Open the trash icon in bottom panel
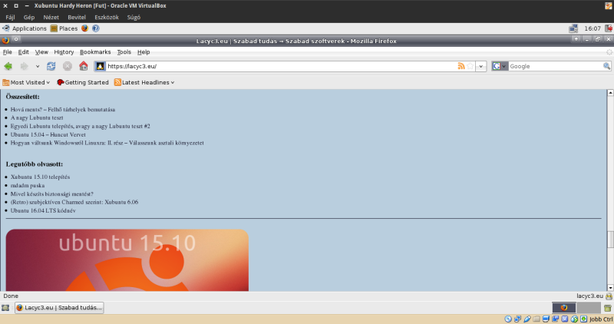 click(x=607, y=308)
